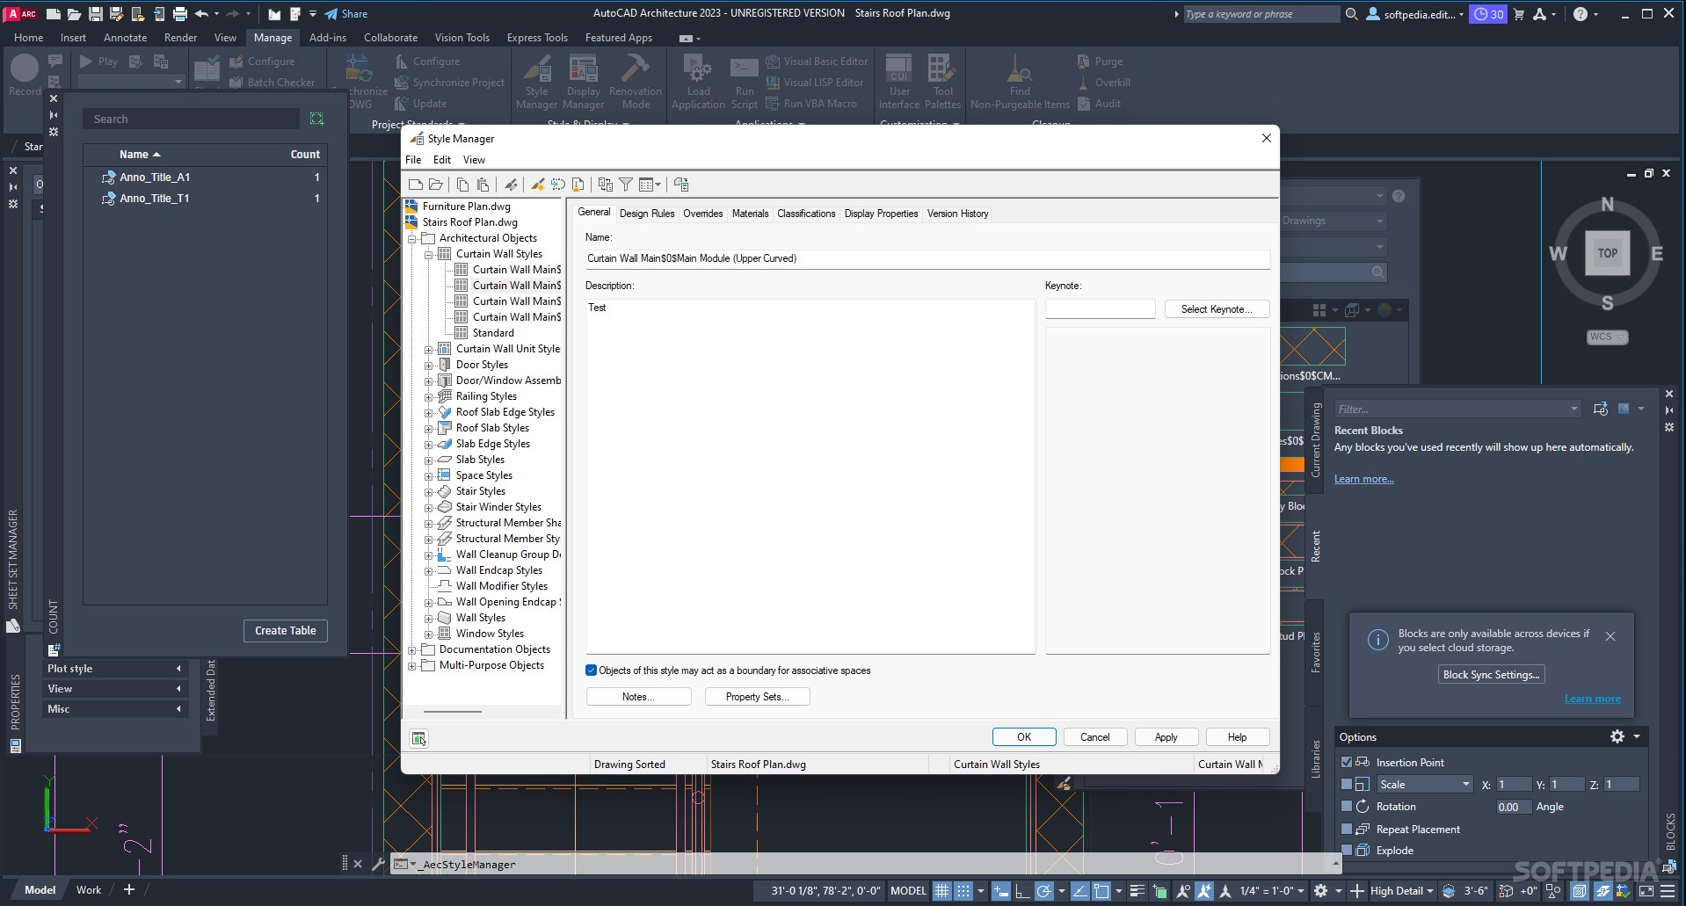Expand Wall Styles tree node
1686x906 pixels.
coord(428,618)
